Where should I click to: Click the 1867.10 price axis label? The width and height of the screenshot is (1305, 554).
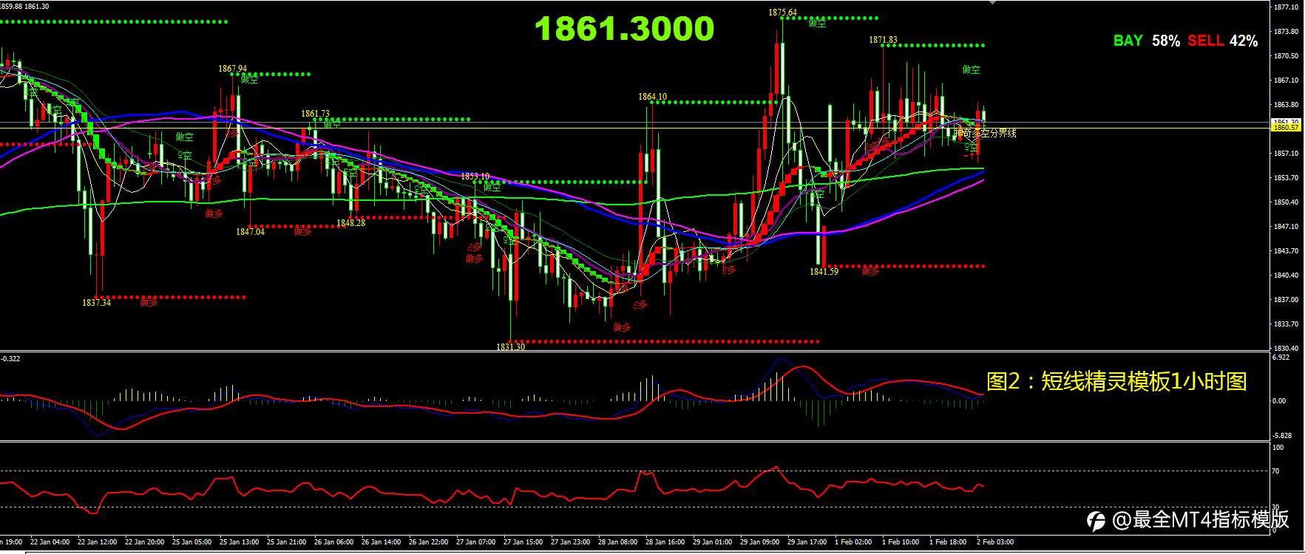[1287, 81]
